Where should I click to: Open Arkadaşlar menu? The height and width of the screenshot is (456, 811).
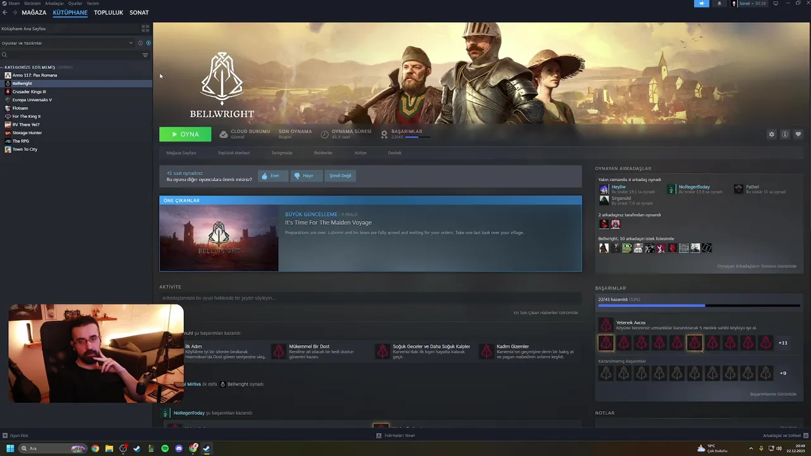54,3
